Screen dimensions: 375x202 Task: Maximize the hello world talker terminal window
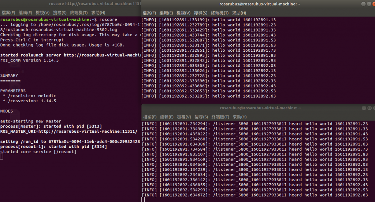pyautogui.click(x=369, y=4)
